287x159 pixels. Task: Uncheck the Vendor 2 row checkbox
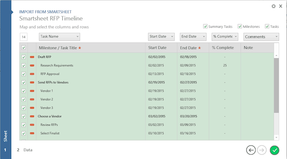click(x=24, y=99)
